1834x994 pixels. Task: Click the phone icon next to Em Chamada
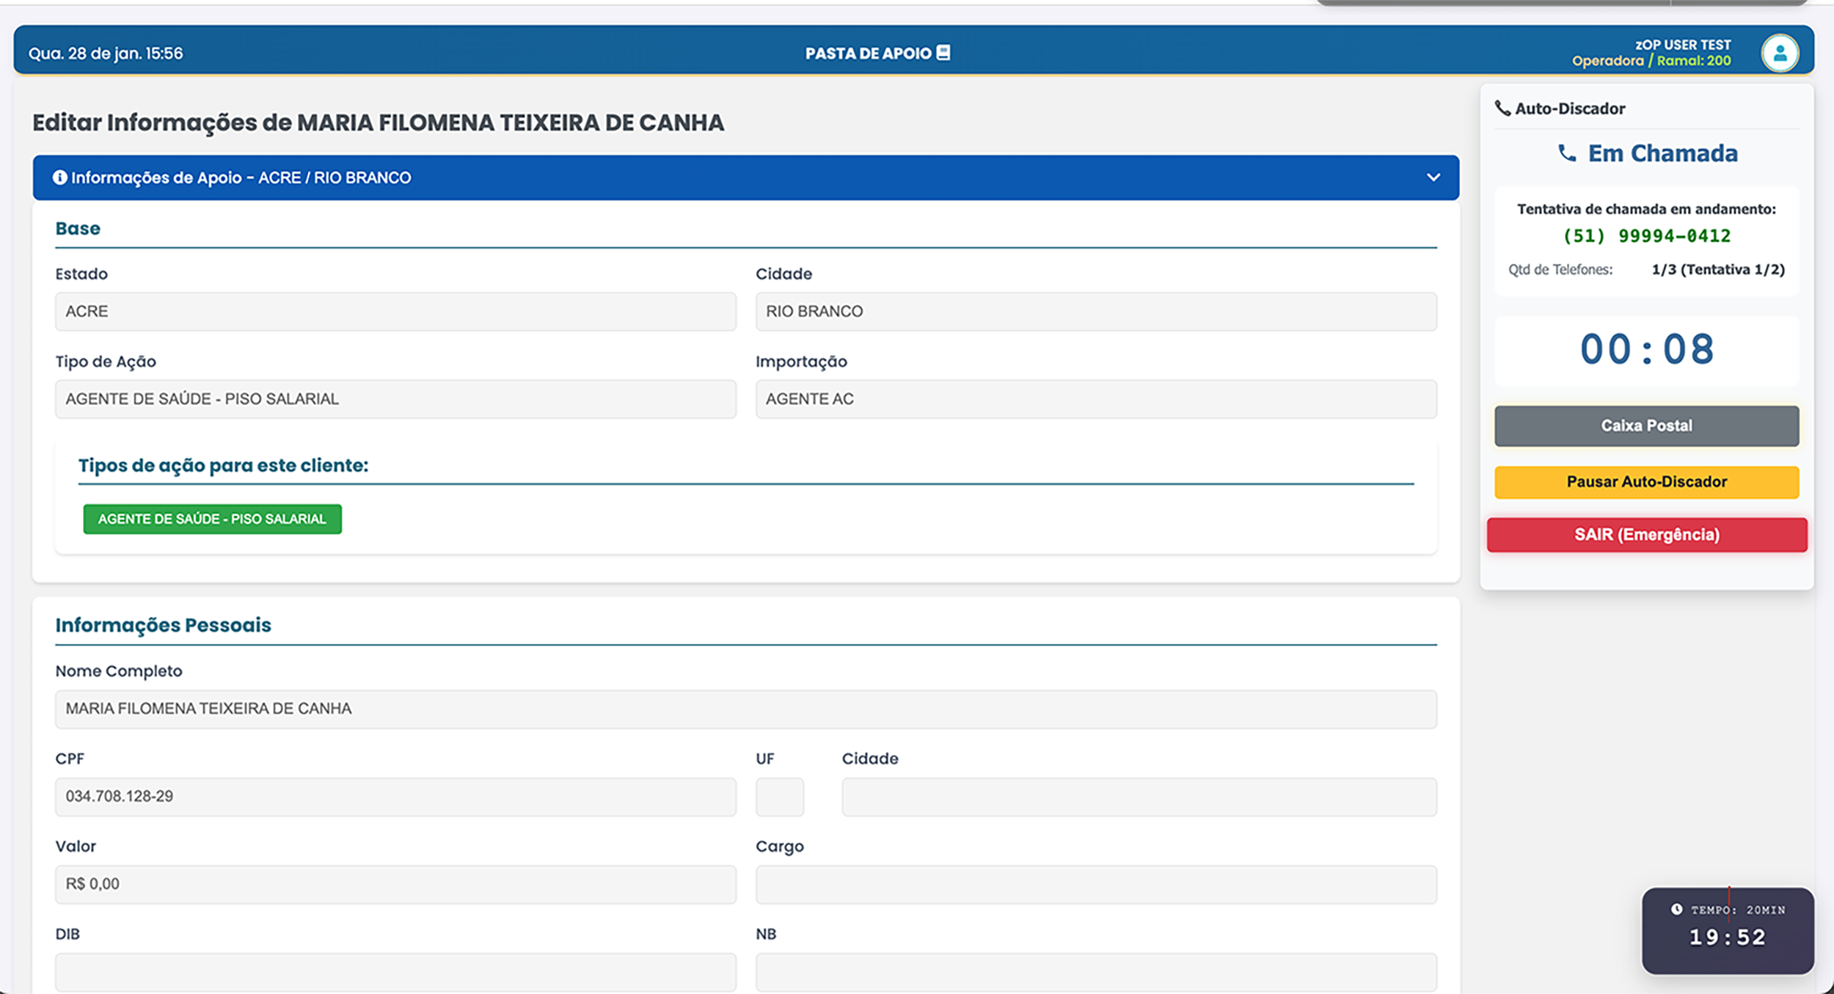click(x=1566, y=153)
